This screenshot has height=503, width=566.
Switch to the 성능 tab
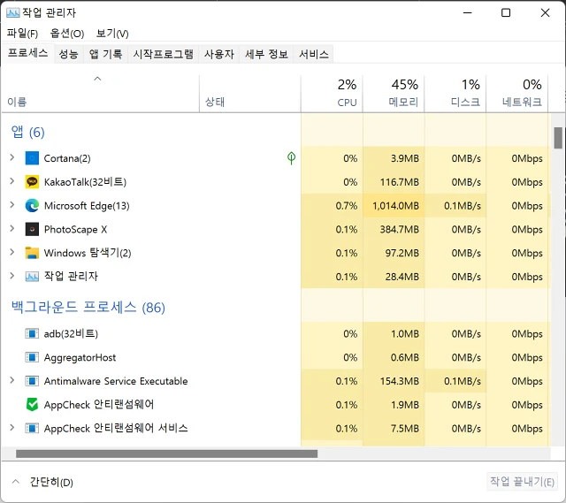[x=69, y=54]
